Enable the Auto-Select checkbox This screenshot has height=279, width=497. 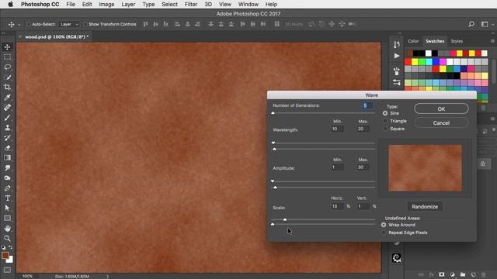tap(29, 24)
